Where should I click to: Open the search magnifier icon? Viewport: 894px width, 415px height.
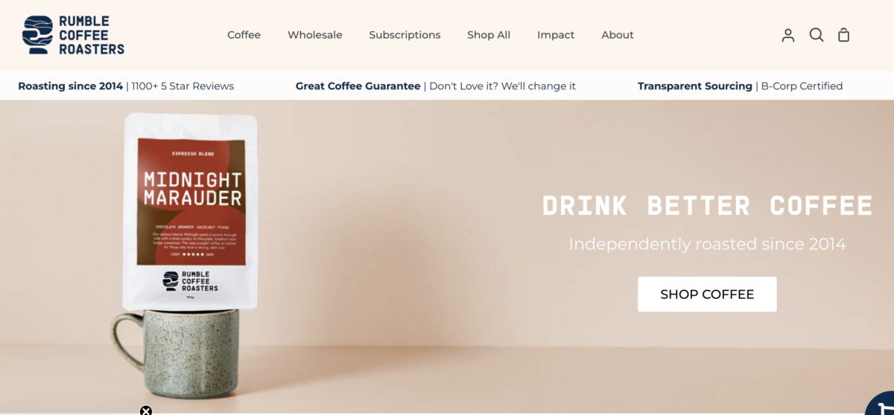[x=817, y=35]
